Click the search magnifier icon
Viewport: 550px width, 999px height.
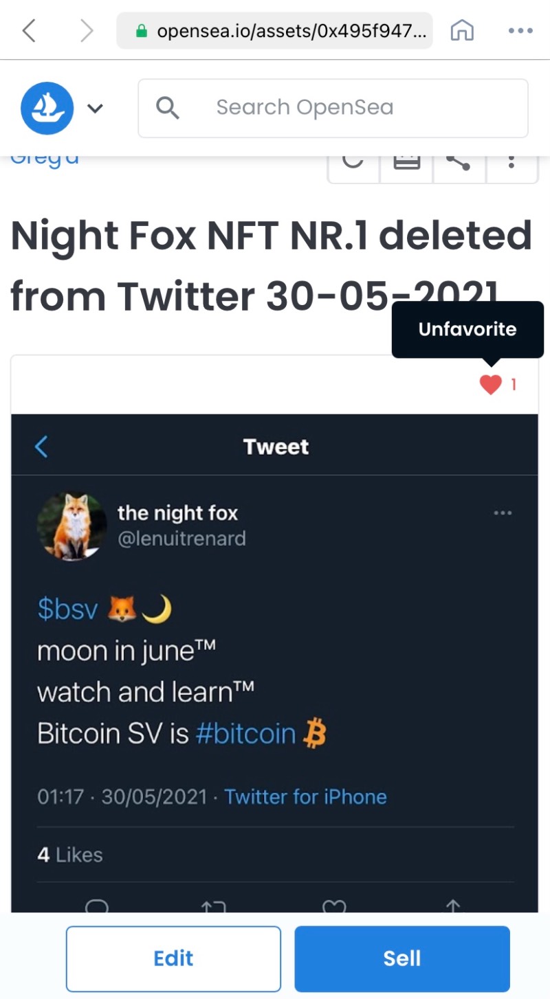[x=168, y=108]
